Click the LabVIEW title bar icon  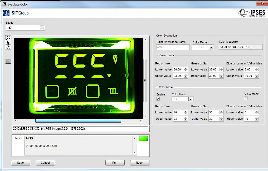pyautogui.click(x=4, y=4)
